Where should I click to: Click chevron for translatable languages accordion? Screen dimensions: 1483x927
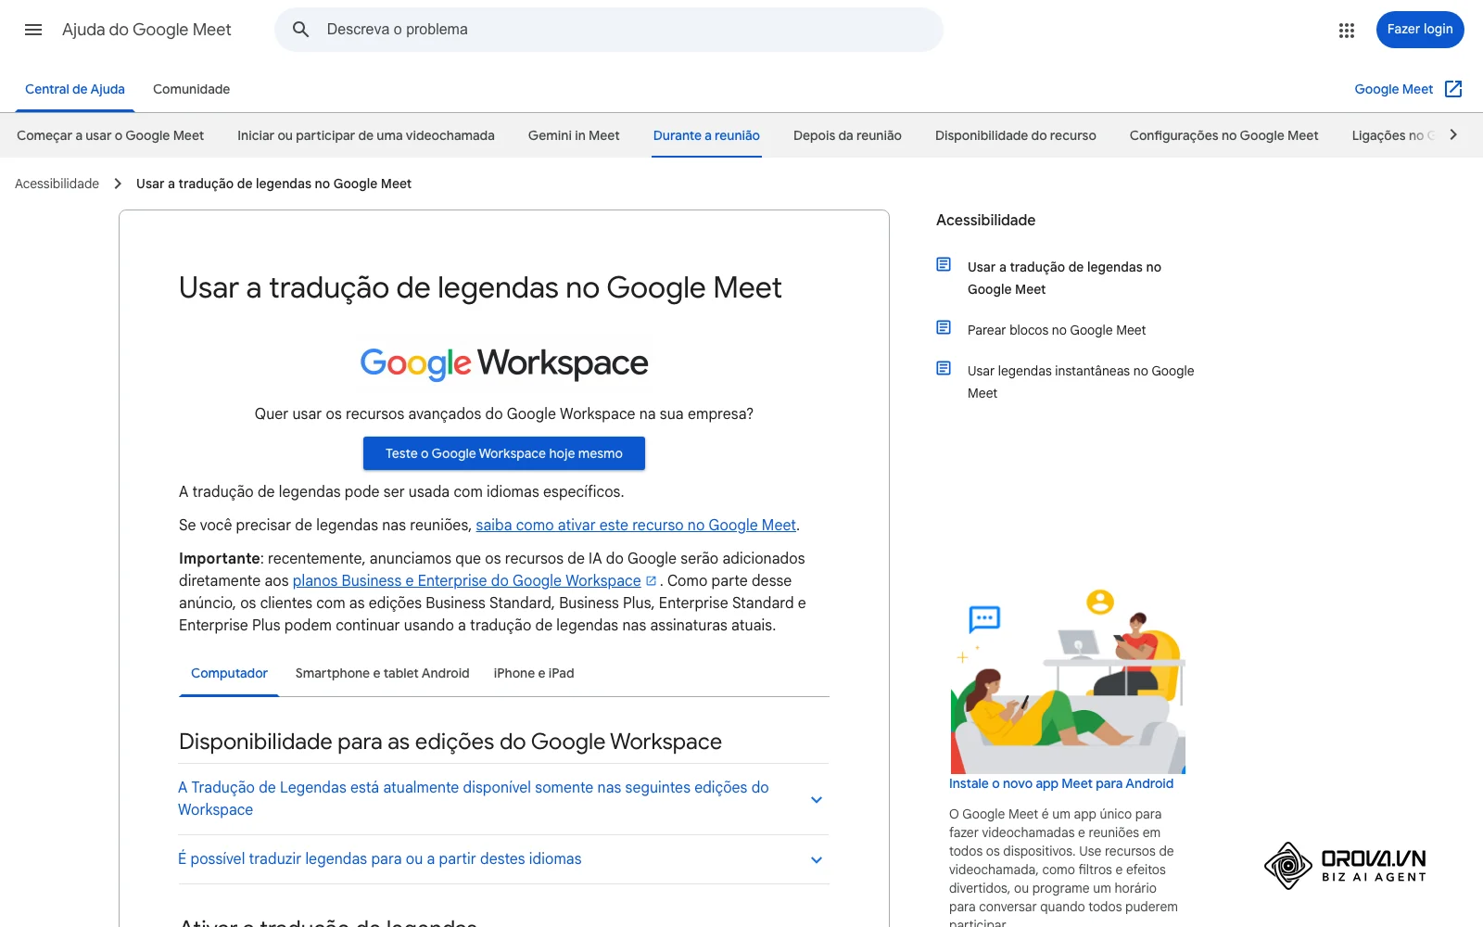817,859
